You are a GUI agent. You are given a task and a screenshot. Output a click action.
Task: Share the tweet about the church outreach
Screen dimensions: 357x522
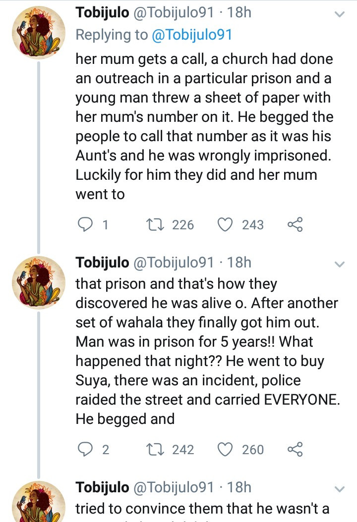coord(295,225)
